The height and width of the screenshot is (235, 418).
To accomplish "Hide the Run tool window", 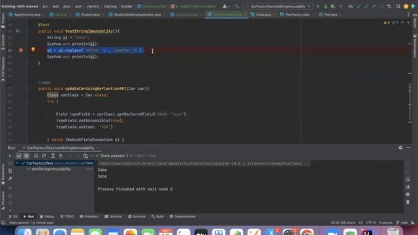I will (408, 148).
